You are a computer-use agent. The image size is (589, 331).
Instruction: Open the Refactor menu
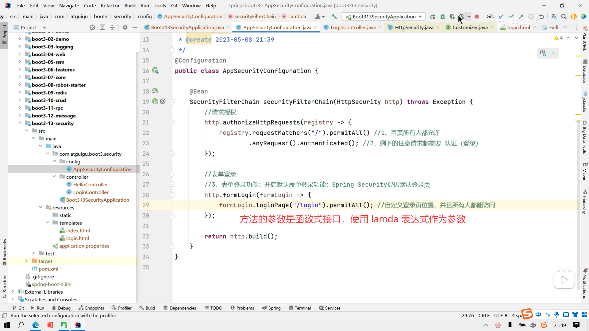(110, 6)
